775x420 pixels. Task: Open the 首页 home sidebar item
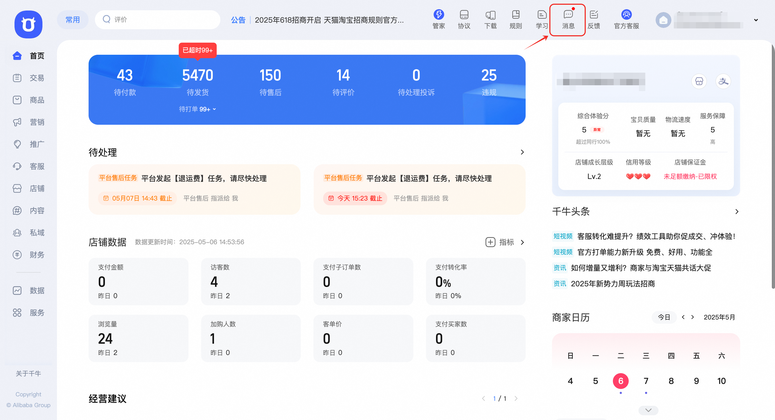point(28,56)
